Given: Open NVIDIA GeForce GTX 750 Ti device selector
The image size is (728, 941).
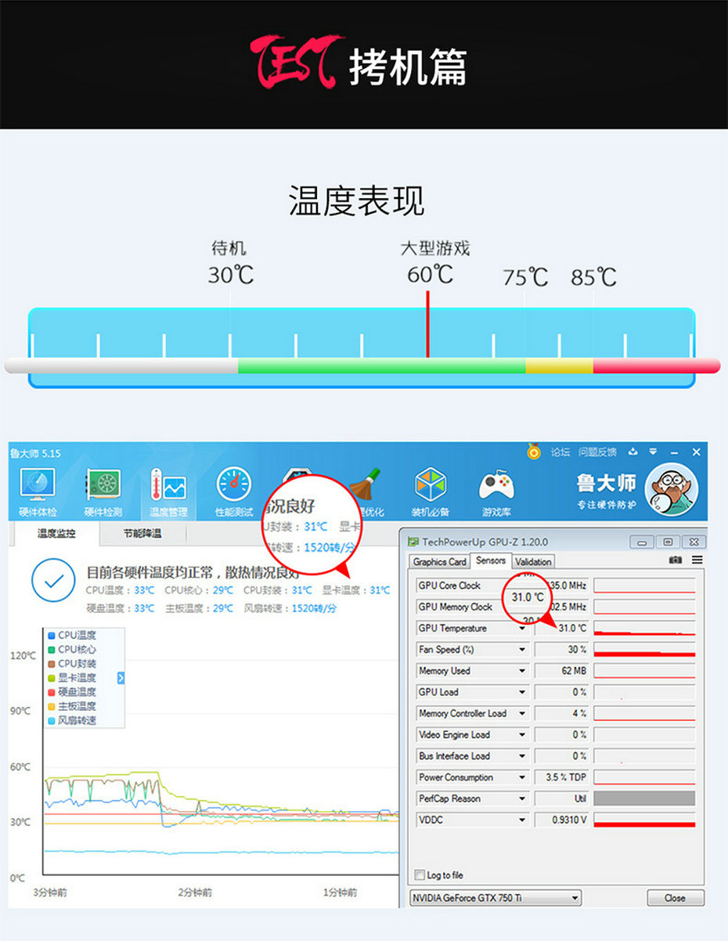Looking at the screenshot, I should click(496, 898).
